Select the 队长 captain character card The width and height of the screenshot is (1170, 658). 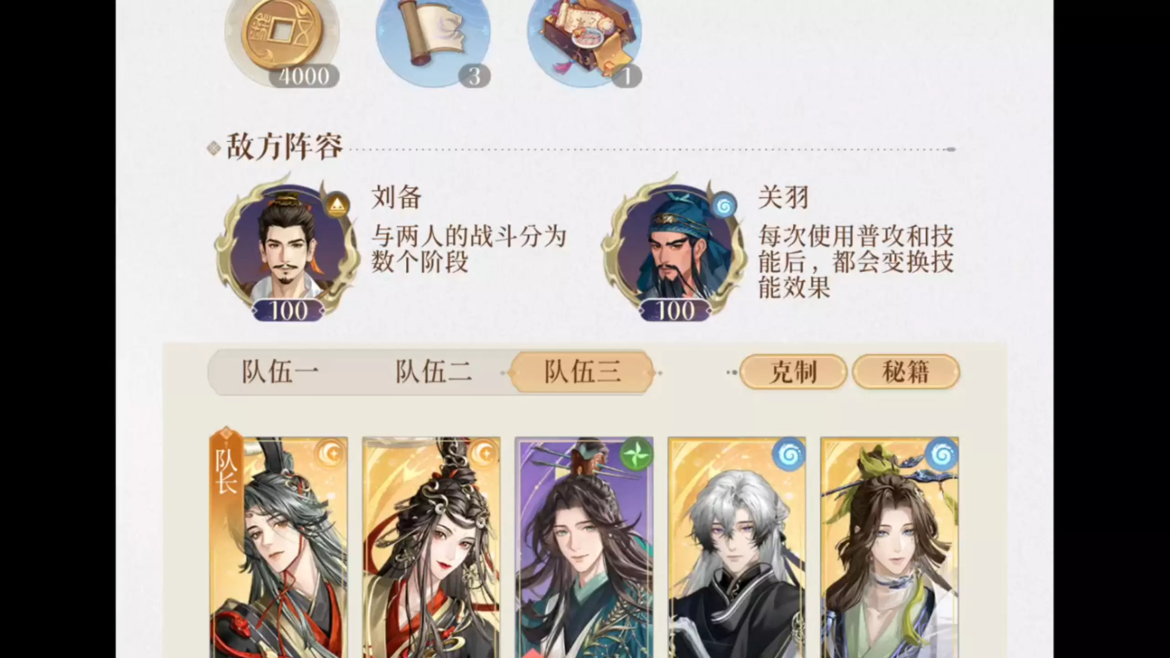coord(279,547)
